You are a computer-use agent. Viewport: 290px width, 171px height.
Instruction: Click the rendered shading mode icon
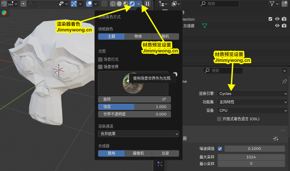[x=132, y=4]
